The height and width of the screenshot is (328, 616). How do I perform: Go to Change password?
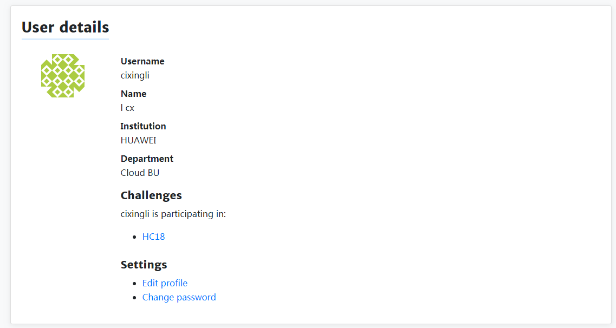[x=179, y=297]
